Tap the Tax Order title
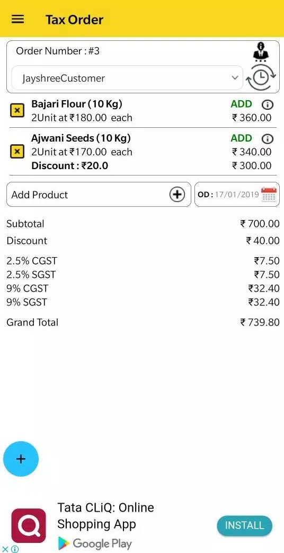This screenshot has height=553, width=284. tap(74, 20)
